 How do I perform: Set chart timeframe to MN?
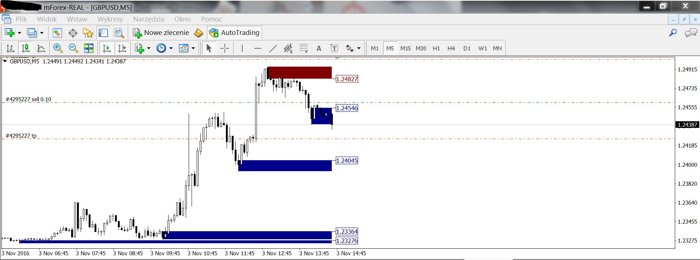[x=497, y=48]
